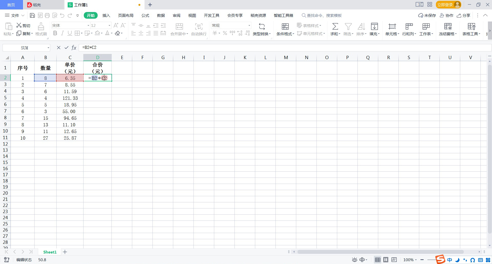Image resolution: width=492 pixels, height=264 pixels.
Task: Click the Type Conversion (类型转换) icon
Action: click(x=262, y=26)
